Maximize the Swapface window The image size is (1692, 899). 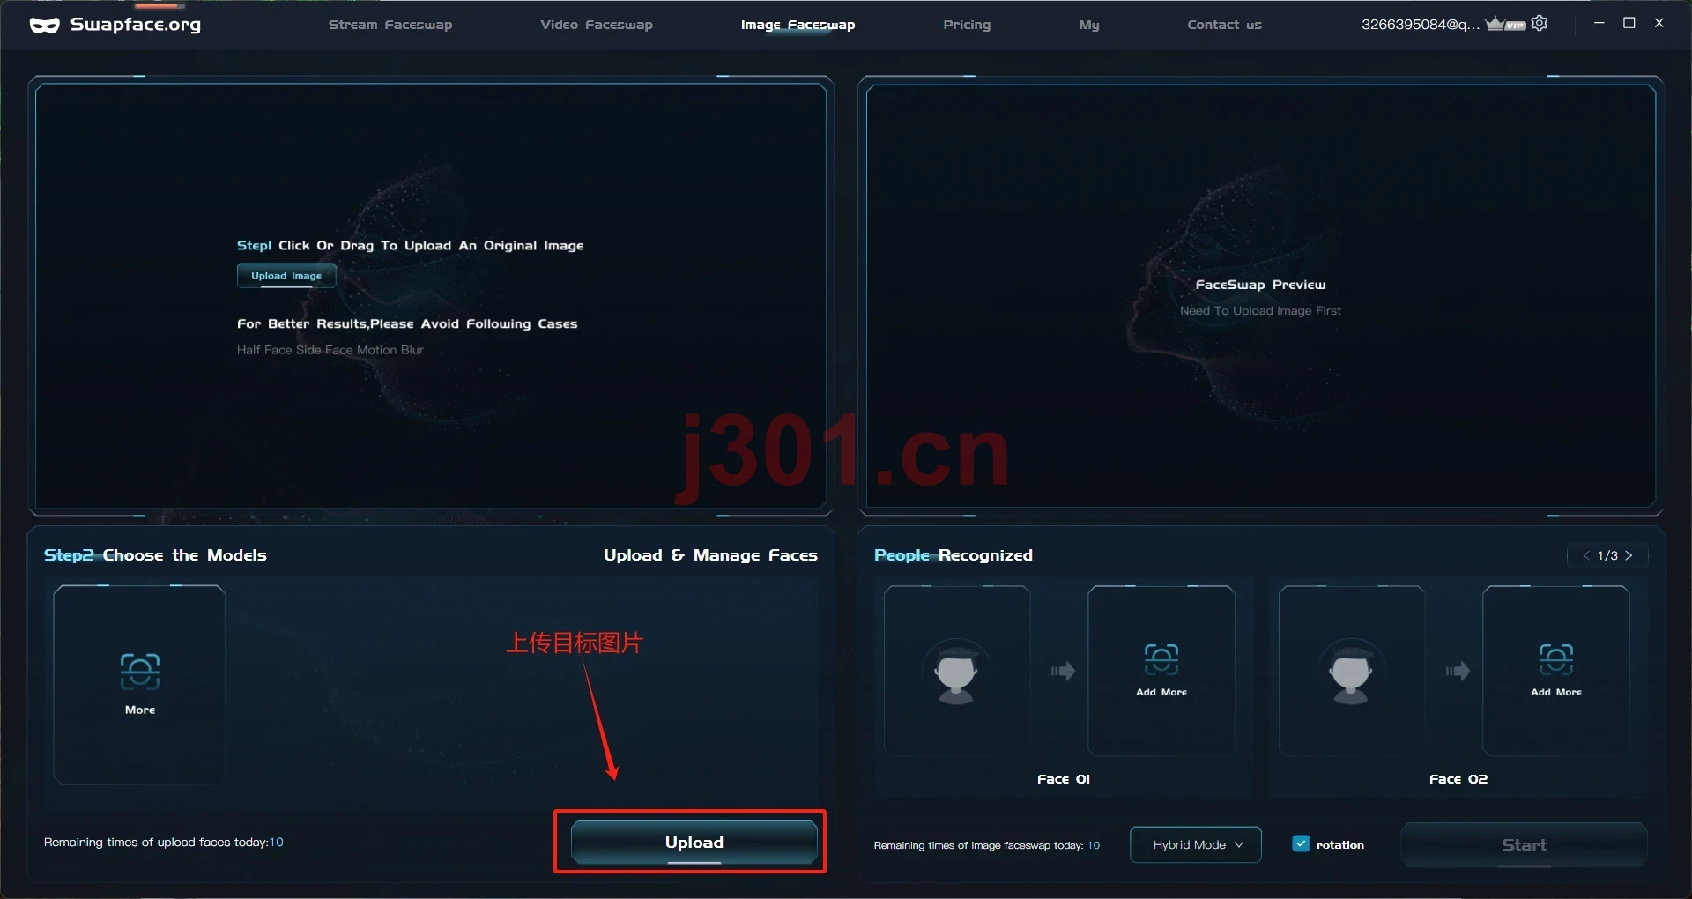pyautogui.click(x=1629, y=23)
